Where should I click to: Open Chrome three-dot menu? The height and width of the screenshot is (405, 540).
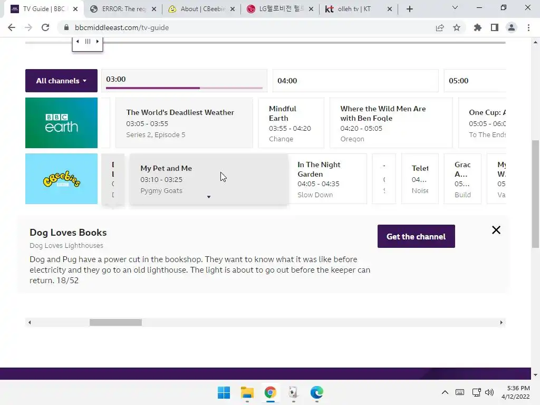528,27
